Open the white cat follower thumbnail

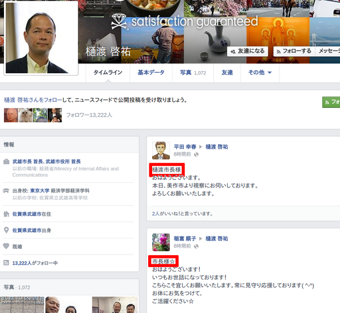(x=26, y=115)
